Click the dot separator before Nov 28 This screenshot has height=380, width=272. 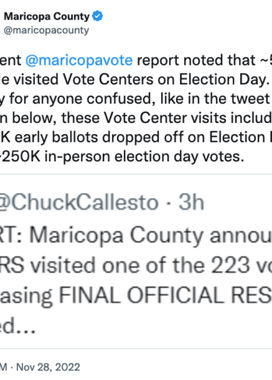click(11, 367)
